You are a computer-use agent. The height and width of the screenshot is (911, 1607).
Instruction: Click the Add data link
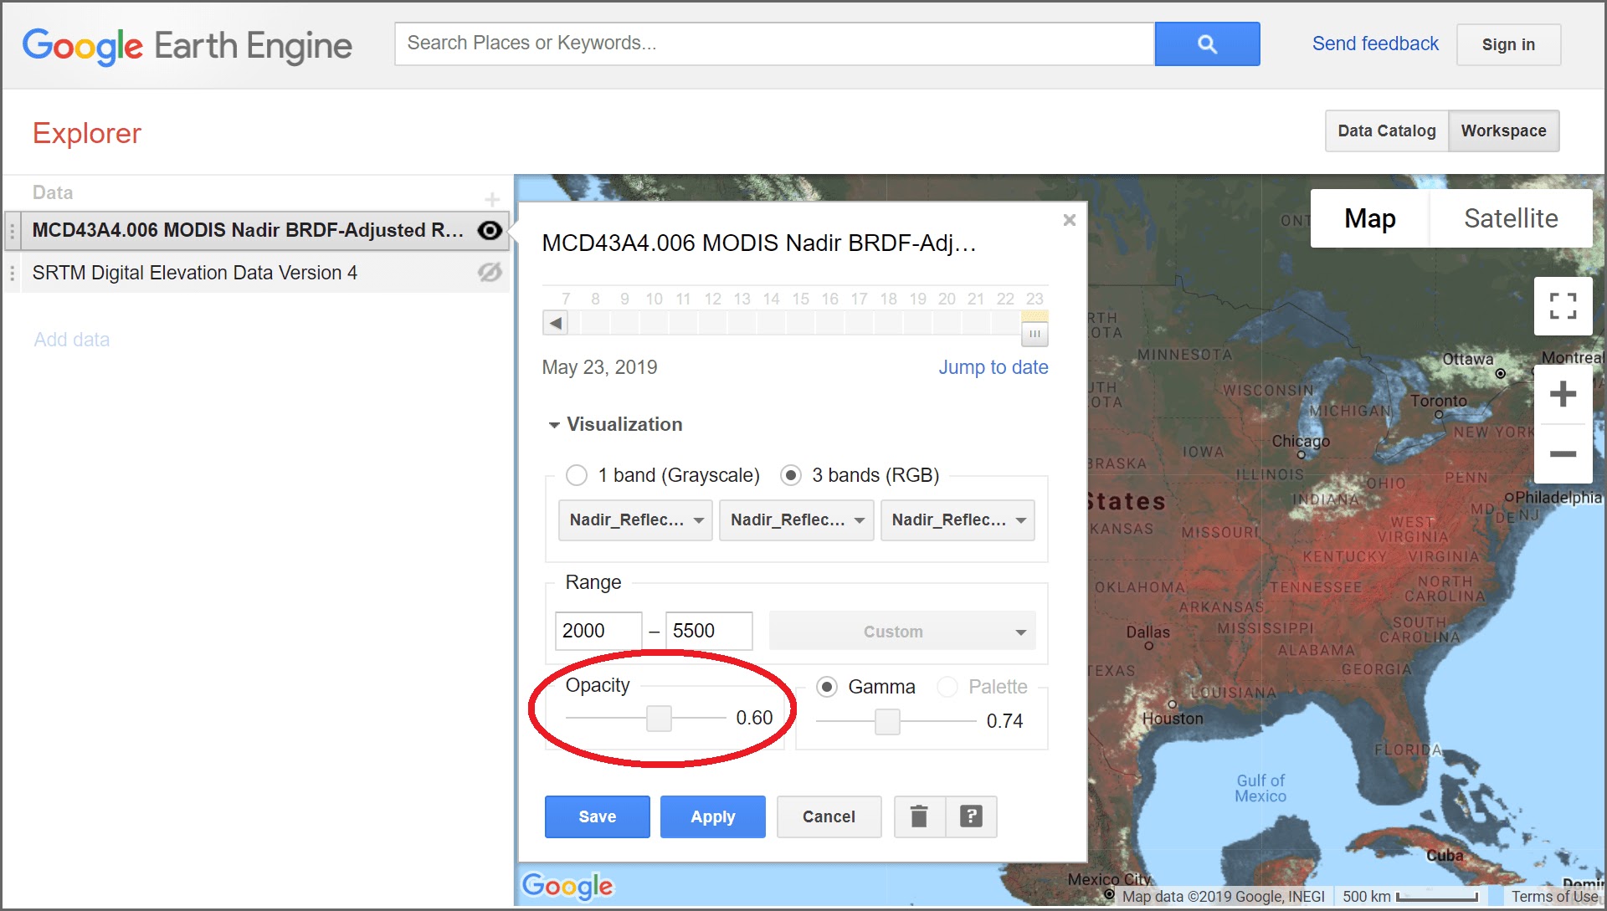pos(72,340)
